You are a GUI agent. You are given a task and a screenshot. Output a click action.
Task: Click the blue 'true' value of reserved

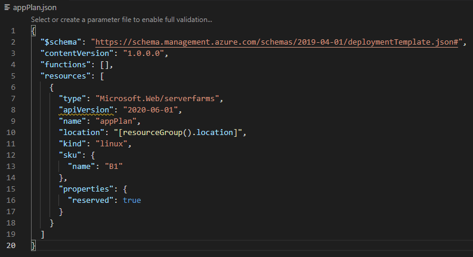(x=132, y=200)
